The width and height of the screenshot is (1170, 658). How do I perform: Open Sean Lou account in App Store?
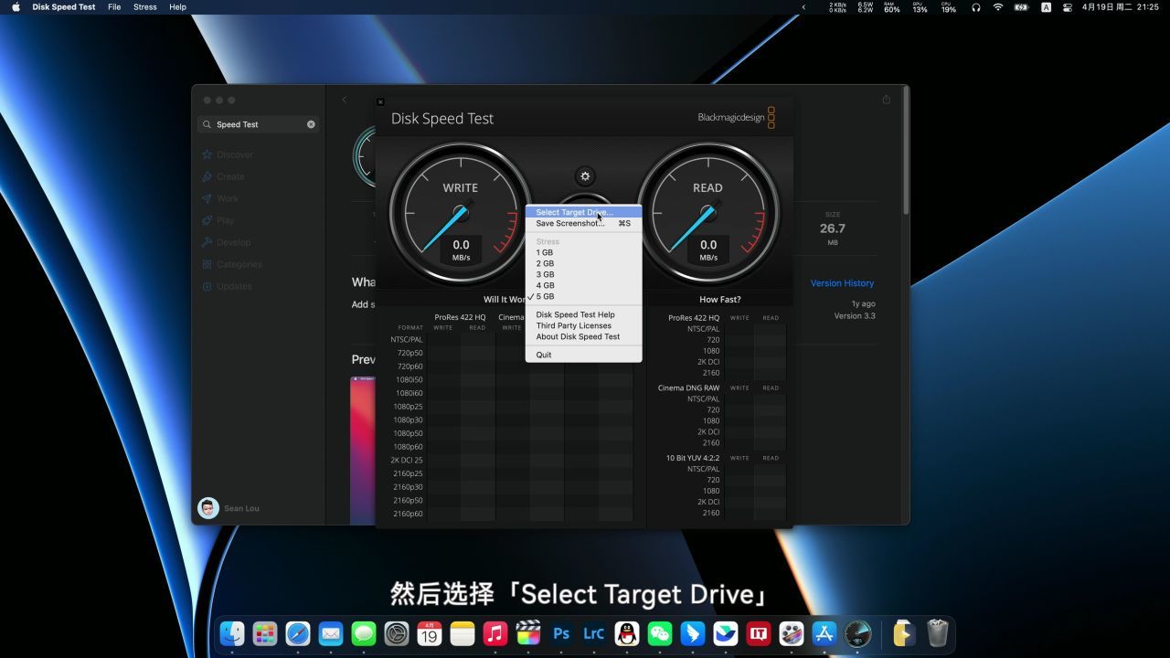pyautogui.click(x=230, y=508)
